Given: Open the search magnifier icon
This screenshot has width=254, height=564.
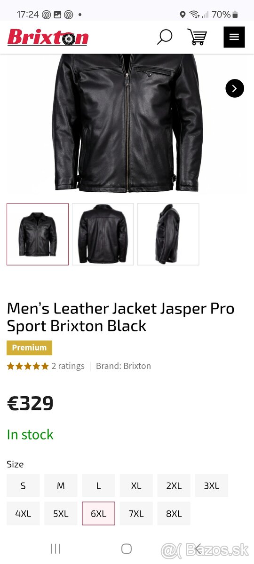Looking at the screenshot, I should click(164, 37).
